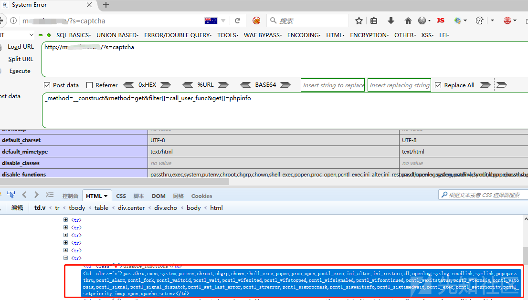Screen dimensions: 528x300
Task: Click the left arrow before %URL
Action: (x=188, y=85)
